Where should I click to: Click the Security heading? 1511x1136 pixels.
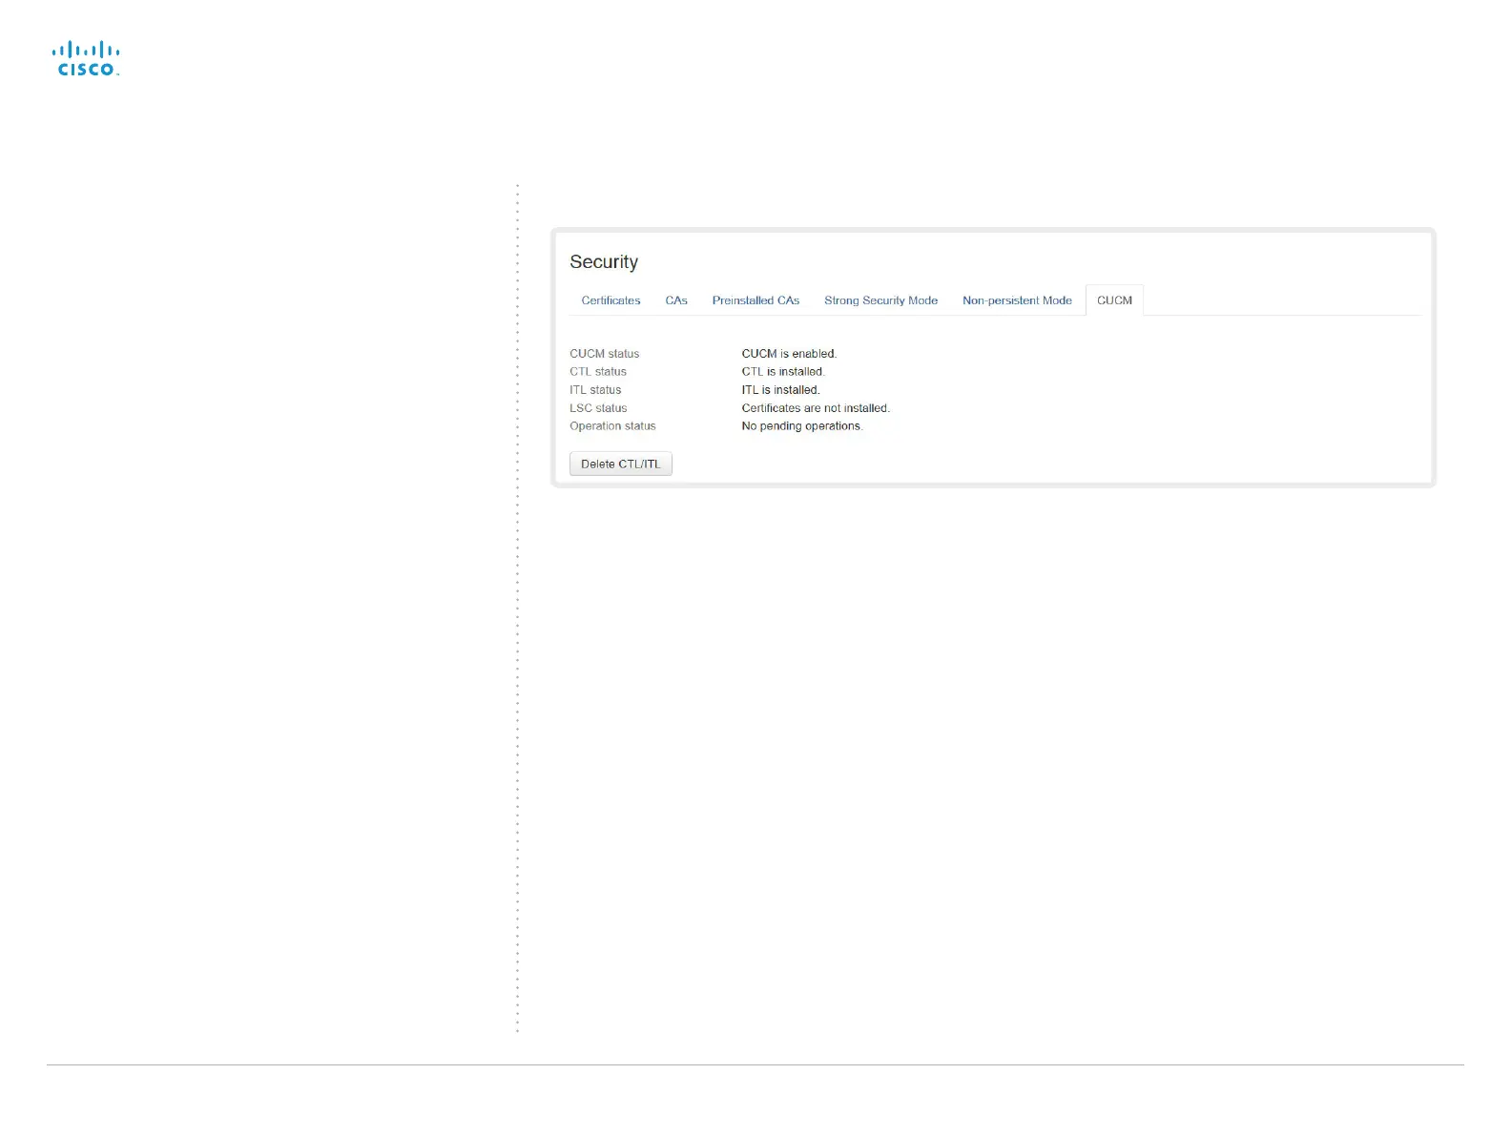(604, 261)
